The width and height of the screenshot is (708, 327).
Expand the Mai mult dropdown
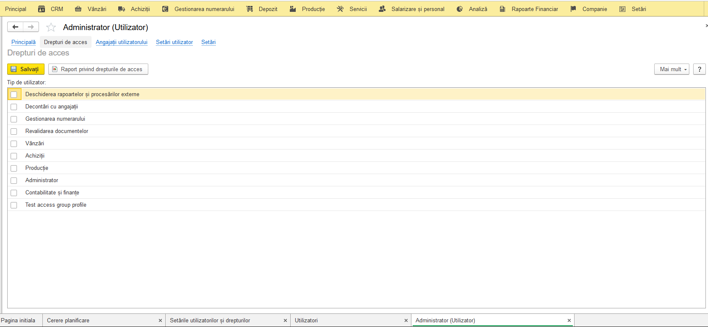[672, 69]
